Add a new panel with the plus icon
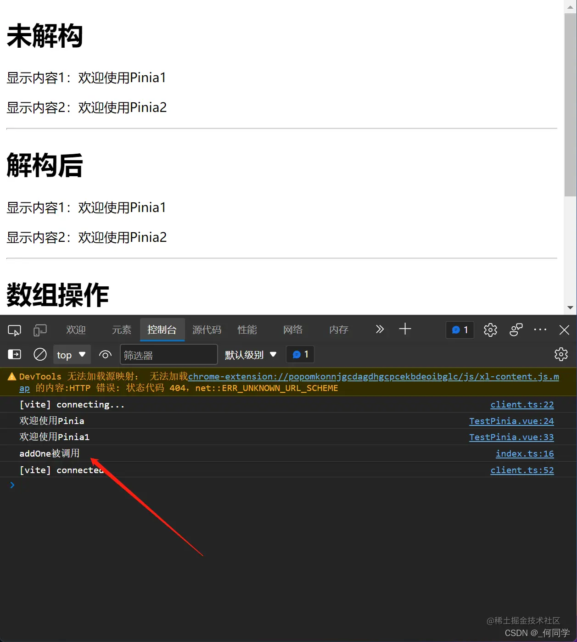Image resolution: width=577 pixels, height=642 pixels. (x=404, y=329)
